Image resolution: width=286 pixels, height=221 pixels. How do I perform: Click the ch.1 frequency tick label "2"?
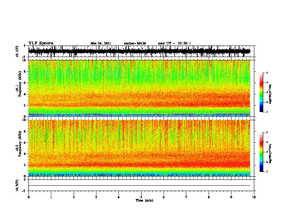[25, 105]
